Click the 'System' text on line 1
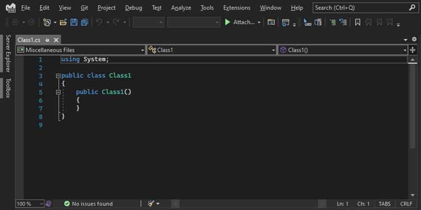The width and height of the screenshot is (421, 210). 94,59
